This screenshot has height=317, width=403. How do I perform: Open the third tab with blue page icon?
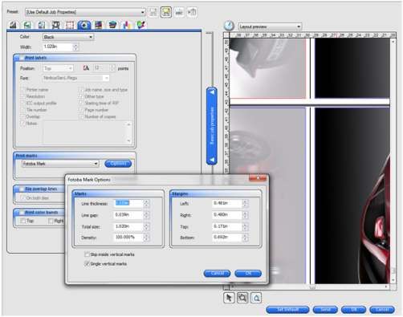click(42, 25)
